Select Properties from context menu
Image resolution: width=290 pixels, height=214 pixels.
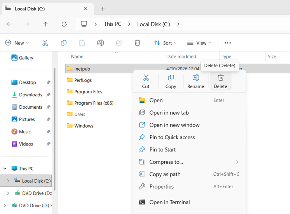pos(161,186)
